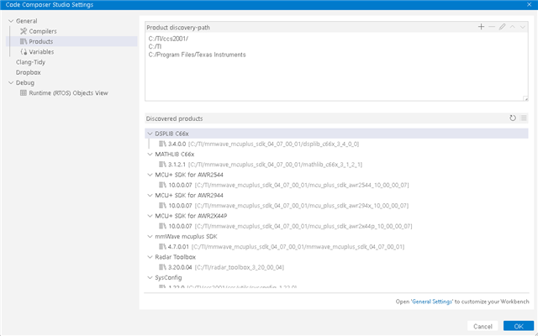Confirm settings with the OK button
The height and width of the screenshot is (336, 538).
(519, 326)
